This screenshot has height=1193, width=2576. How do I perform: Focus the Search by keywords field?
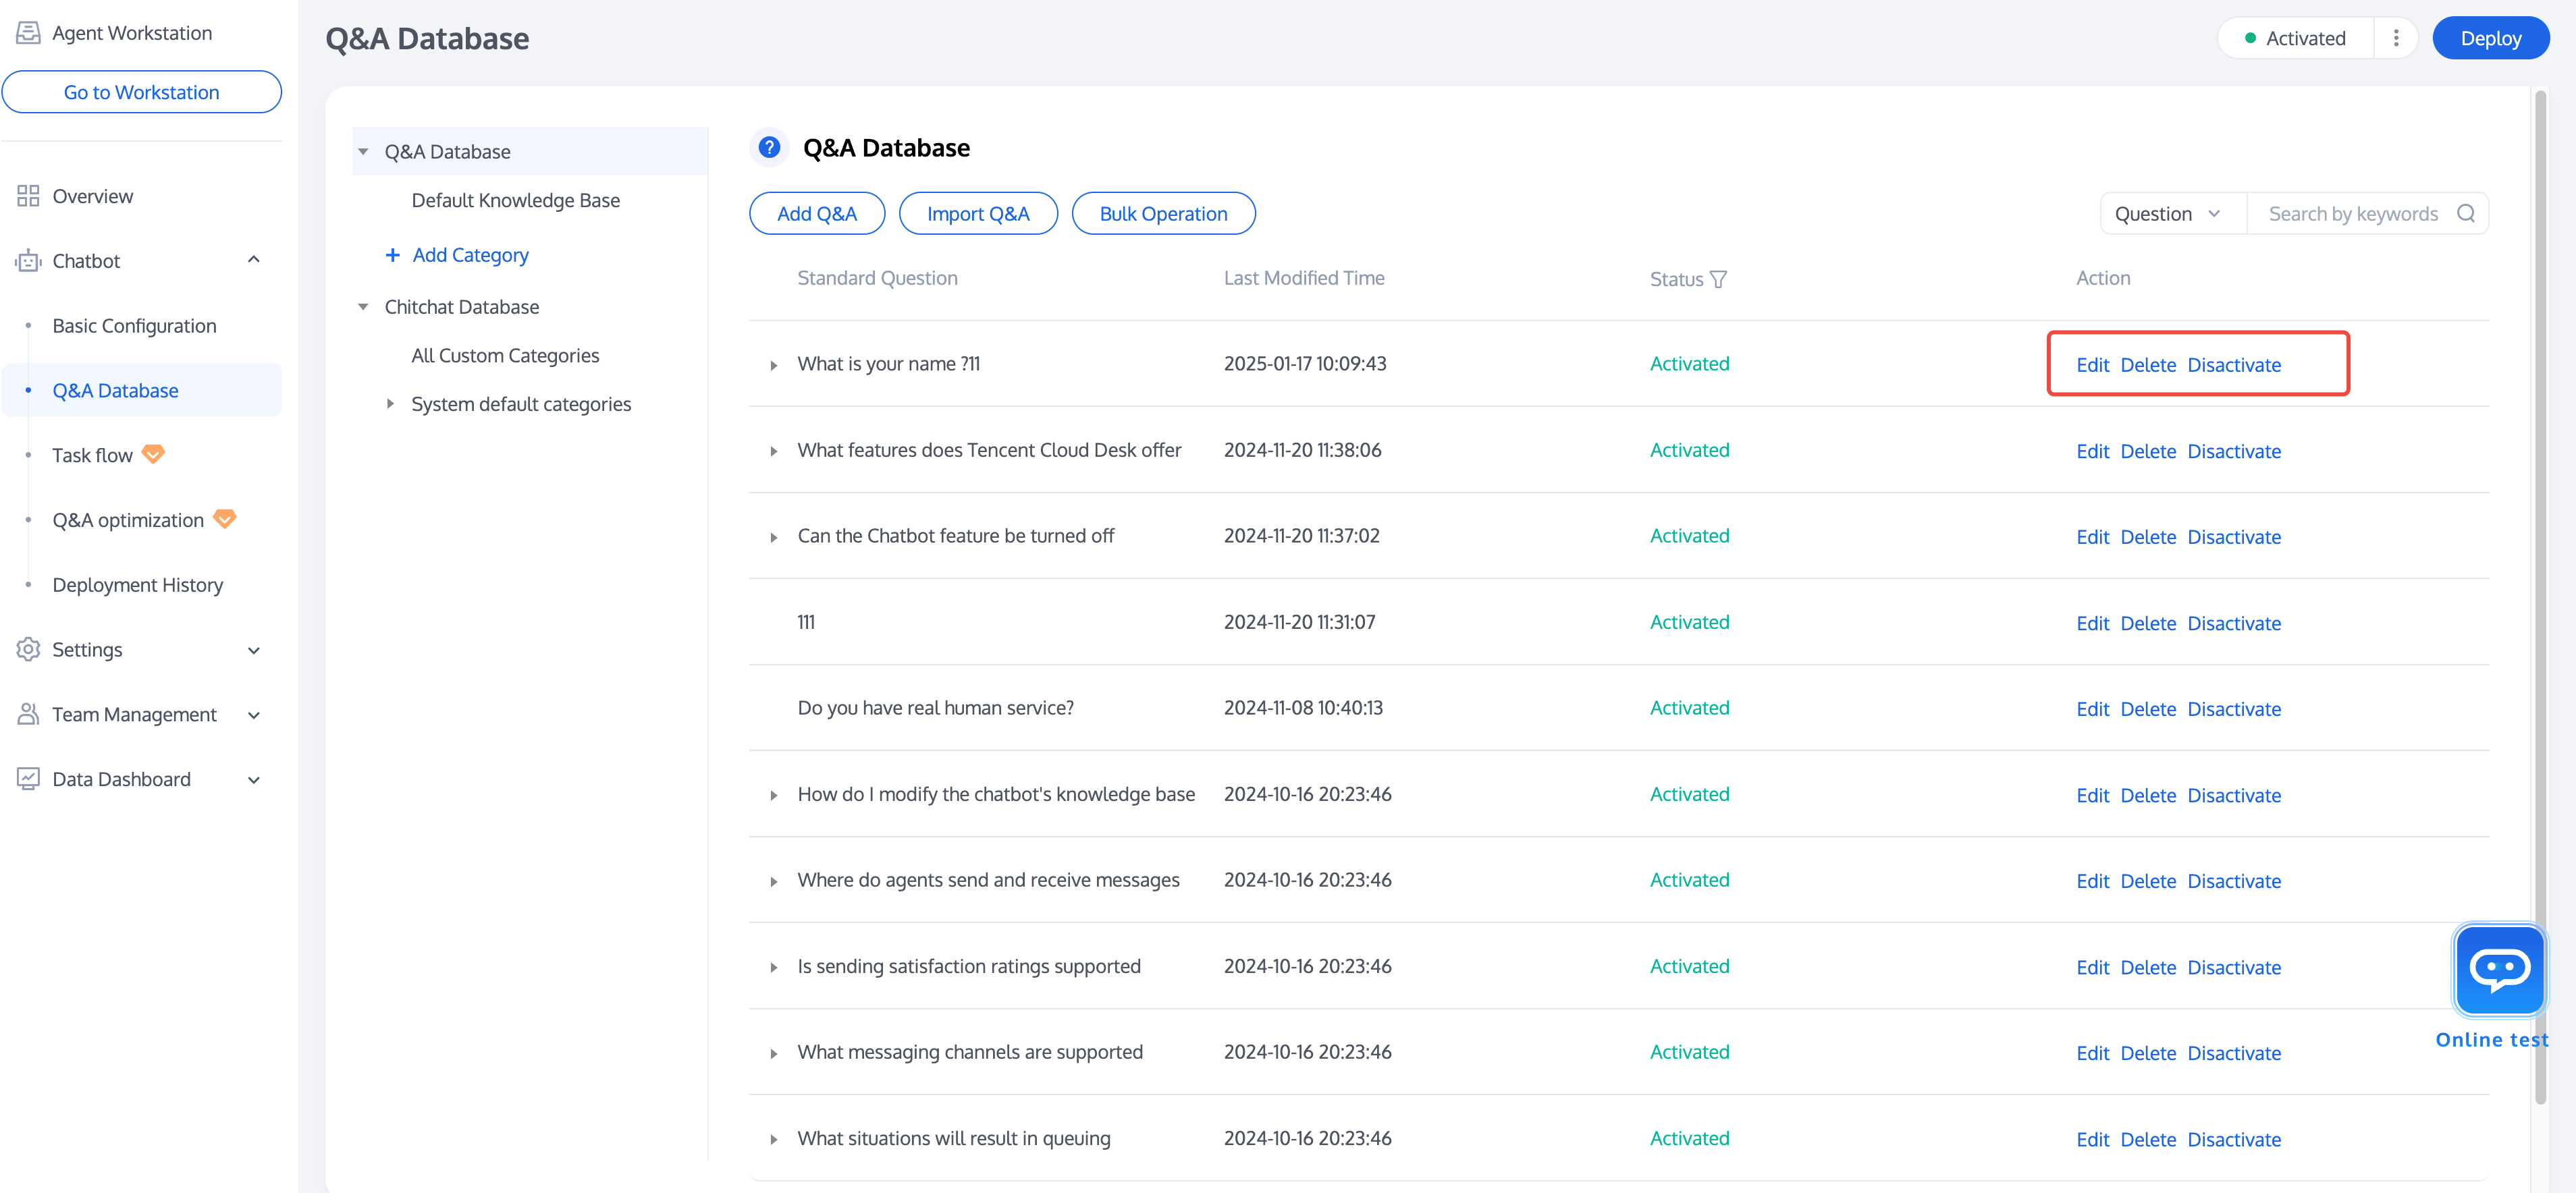[2351, 214]
